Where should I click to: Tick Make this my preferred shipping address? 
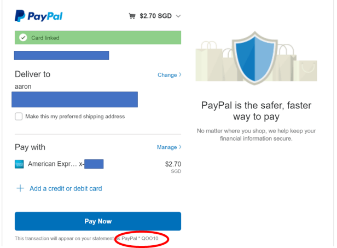(x=19, y=117)
